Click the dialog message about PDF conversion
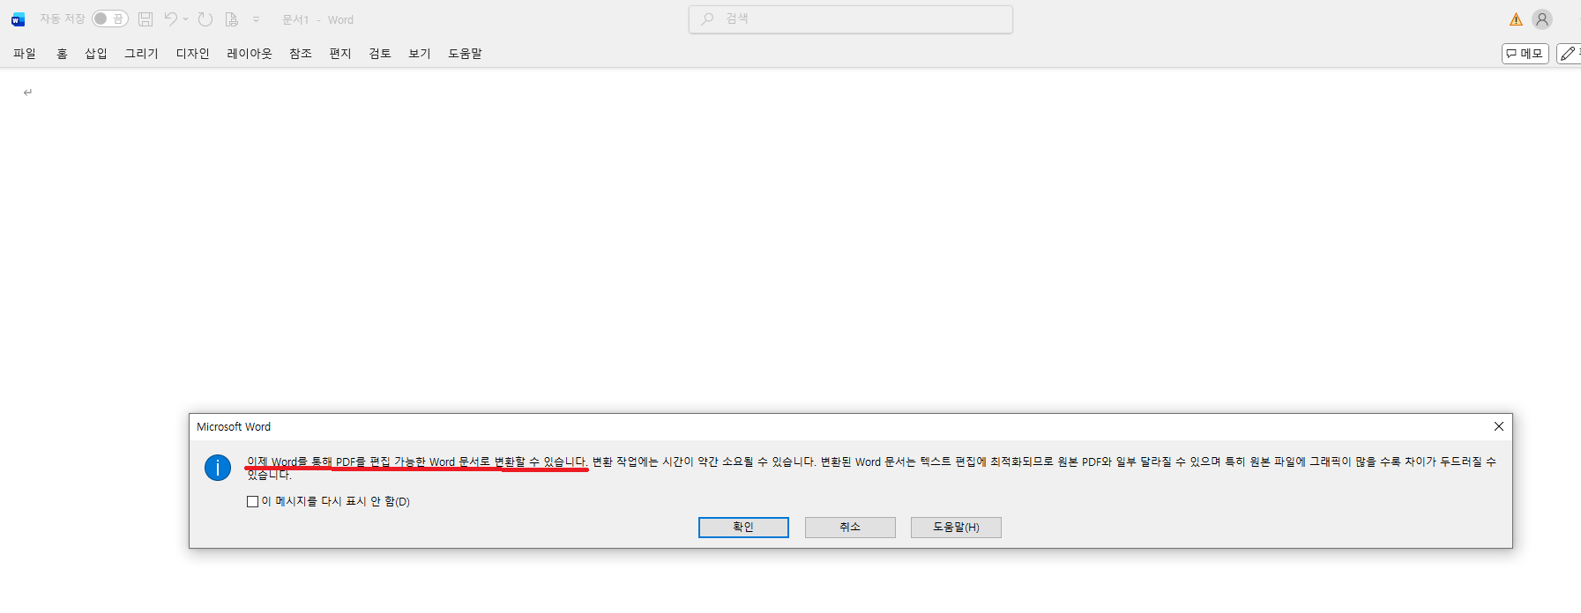The height and width of the screenshot is (613, 1581). [871, 468]
